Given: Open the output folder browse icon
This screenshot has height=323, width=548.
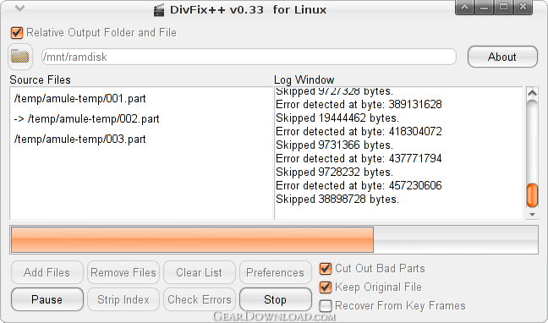Looking at the screenshot, I should click(20, 57).
